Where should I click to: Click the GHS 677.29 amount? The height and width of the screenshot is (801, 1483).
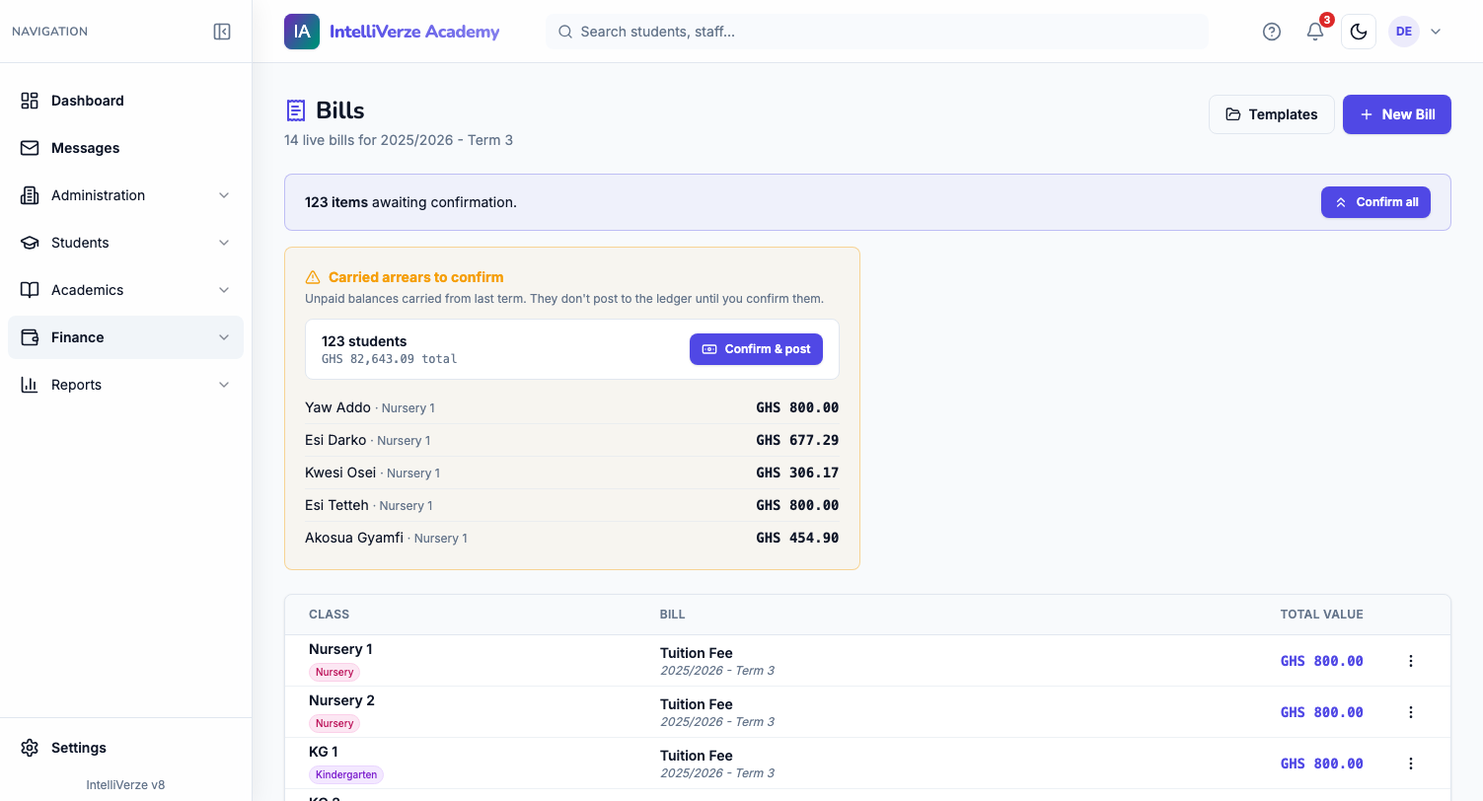pyautogui.click(x=797, y=440)
